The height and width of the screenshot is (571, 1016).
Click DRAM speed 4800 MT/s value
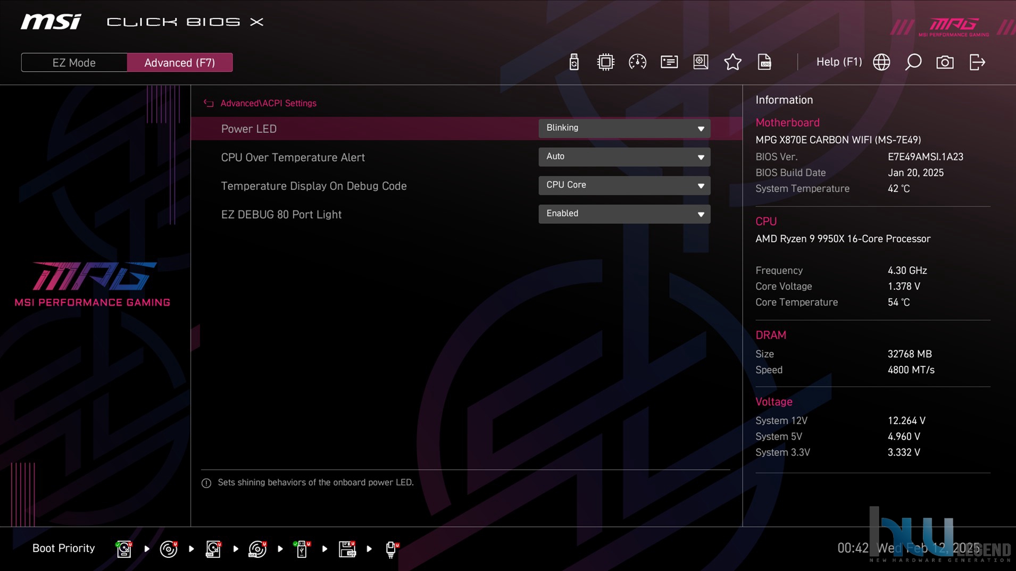(911, 370)
